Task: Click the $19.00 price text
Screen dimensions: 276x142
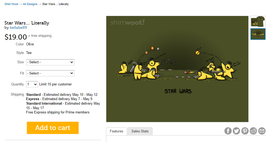Action: click(16, 37)
